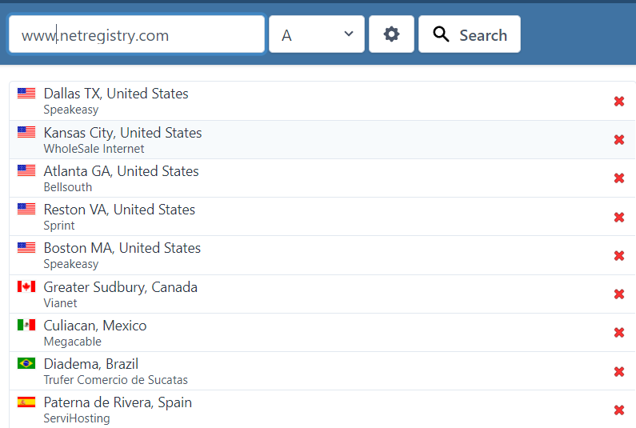Screen dimensions: 636x428
Task: Select the Dallas TX, United States text
Action: 116,94
